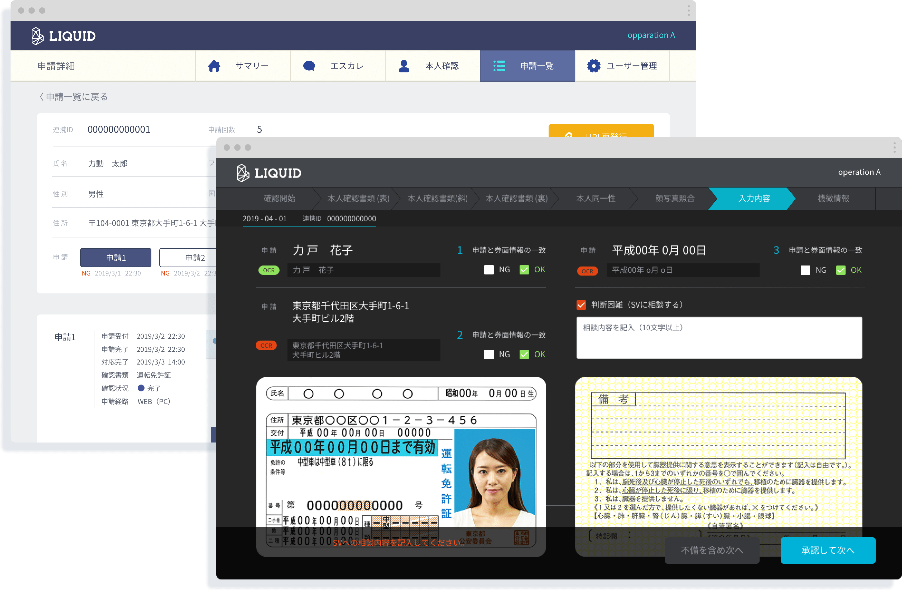The image size is (902, 590).
Task: Select the 申請2 button
Action: click(x=188, y=258)
